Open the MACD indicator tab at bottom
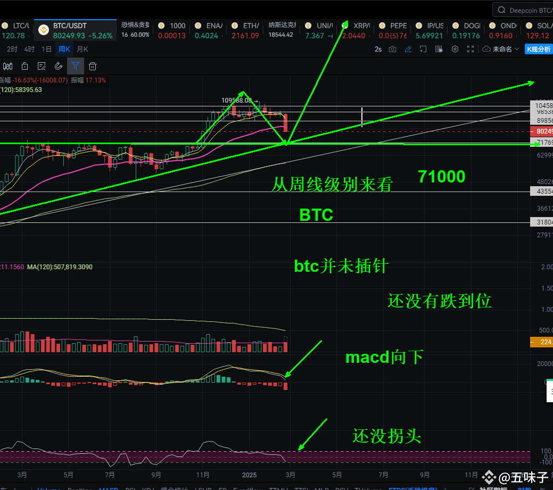The width and height of the screenshot is (553, 490). coord(109,488)
